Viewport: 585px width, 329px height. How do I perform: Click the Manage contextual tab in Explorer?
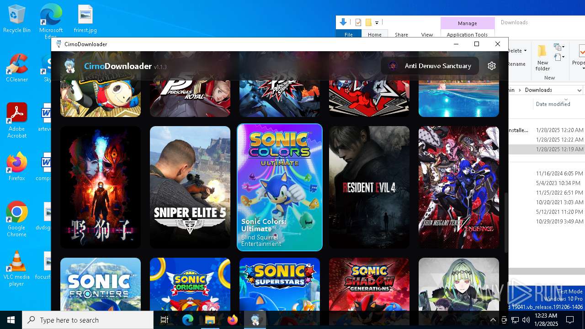click(x=467, y=23)
